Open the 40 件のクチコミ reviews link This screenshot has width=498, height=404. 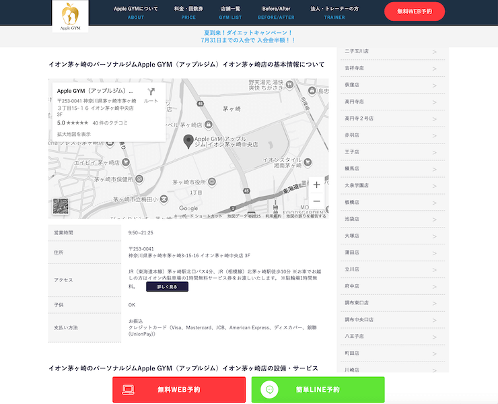(110, 123)
